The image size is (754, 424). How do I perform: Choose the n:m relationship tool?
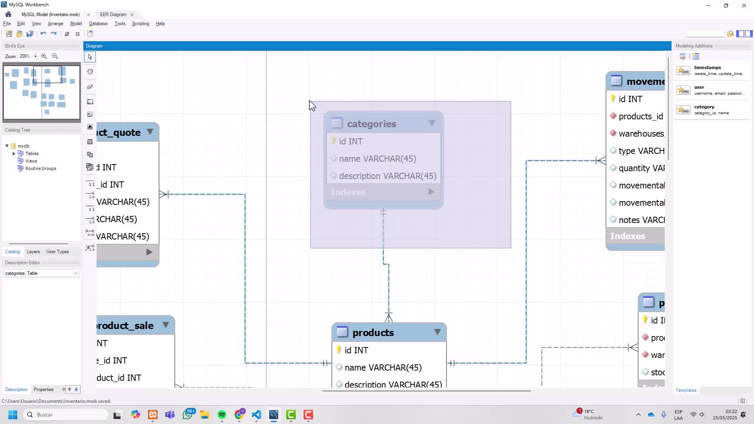90,233
